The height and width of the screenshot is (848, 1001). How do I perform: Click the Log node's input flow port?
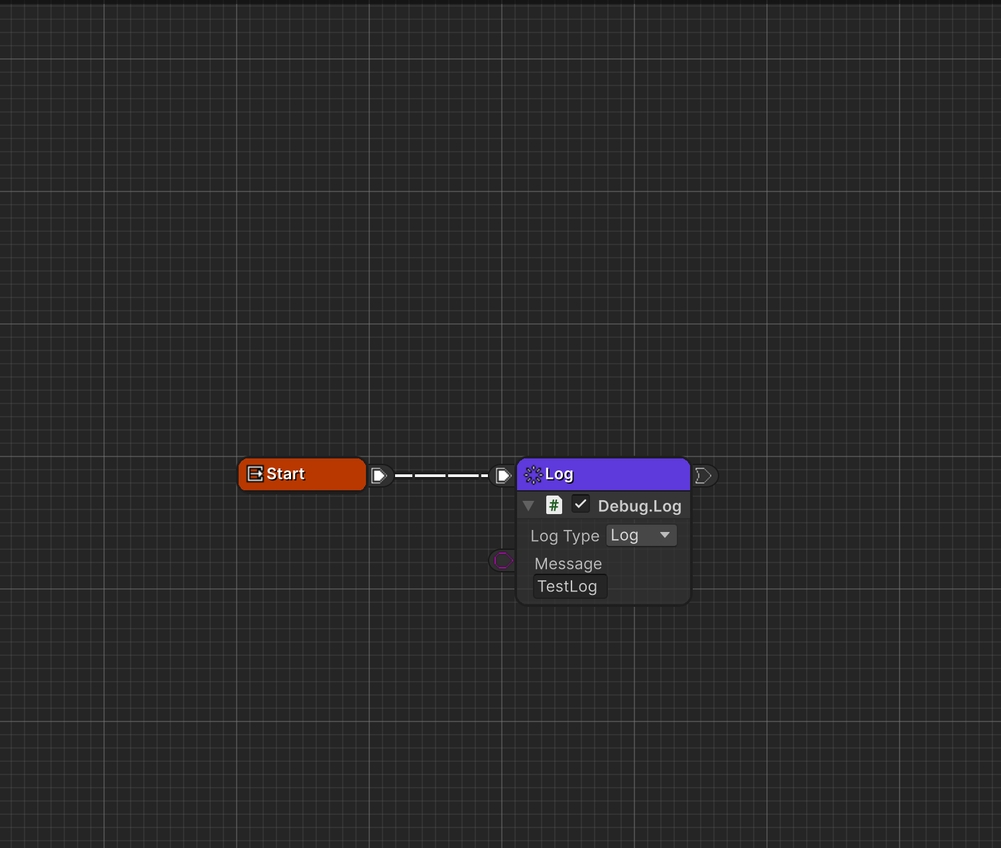(x=503, y=475)
